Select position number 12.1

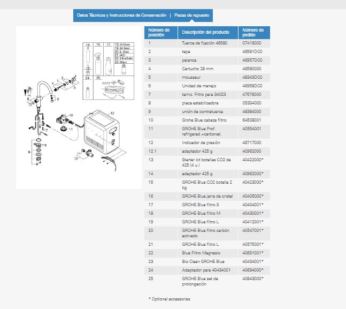coord(152,152)
